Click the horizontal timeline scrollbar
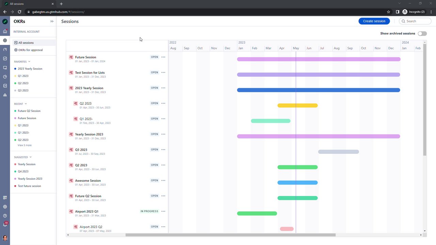Screen dimensions: 436x245 pos(231,235)
